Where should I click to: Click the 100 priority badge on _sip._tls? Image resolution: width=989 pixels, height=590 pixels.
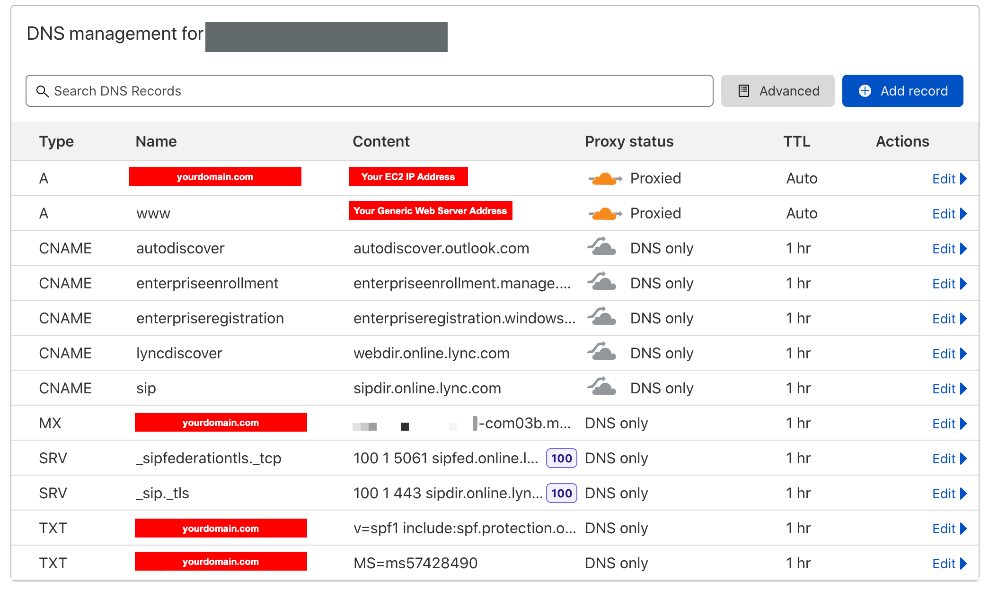point(561,493)
